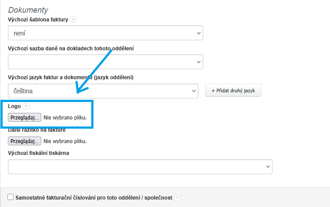Click the Dokumenty section heading
The height and width of the screenshot is (207, 330).
(28, 10)
